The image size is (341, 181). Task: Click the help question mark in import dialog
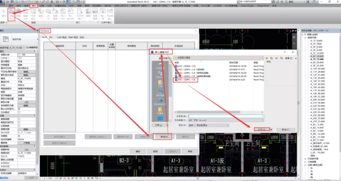(x=285, y=52)
